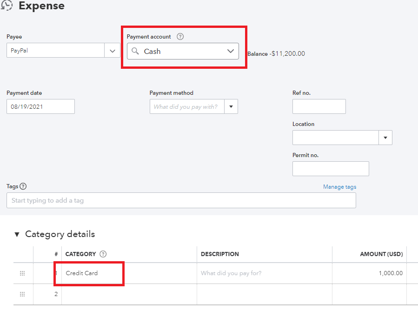Click the search icon in Payment account
Image resolution: width=418 pixels, height=310 pixels.
tap(135, 52)
